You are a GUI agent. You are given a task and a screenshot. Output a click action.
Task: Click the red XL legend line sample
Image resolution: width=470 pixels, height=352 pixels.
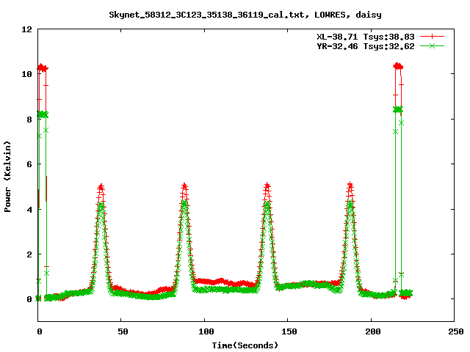click(432, 37)
